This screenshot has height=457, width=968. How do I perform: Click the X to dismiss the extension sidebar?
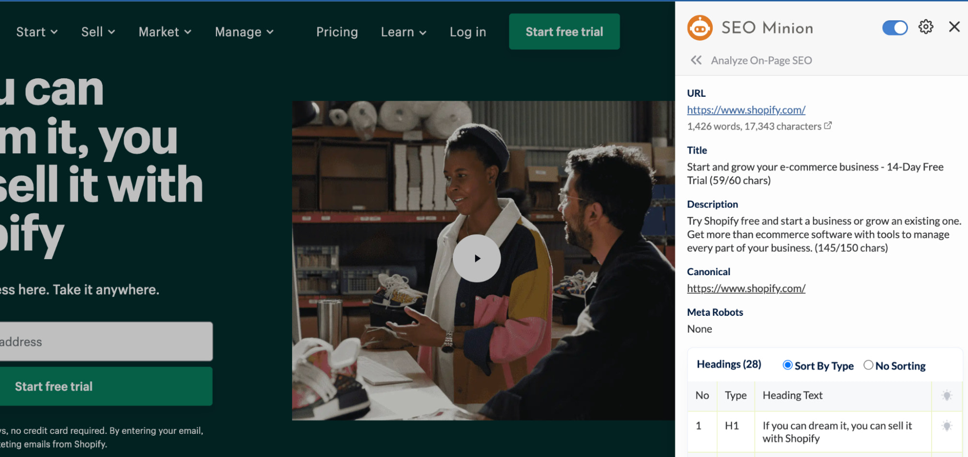pos(954,27)
